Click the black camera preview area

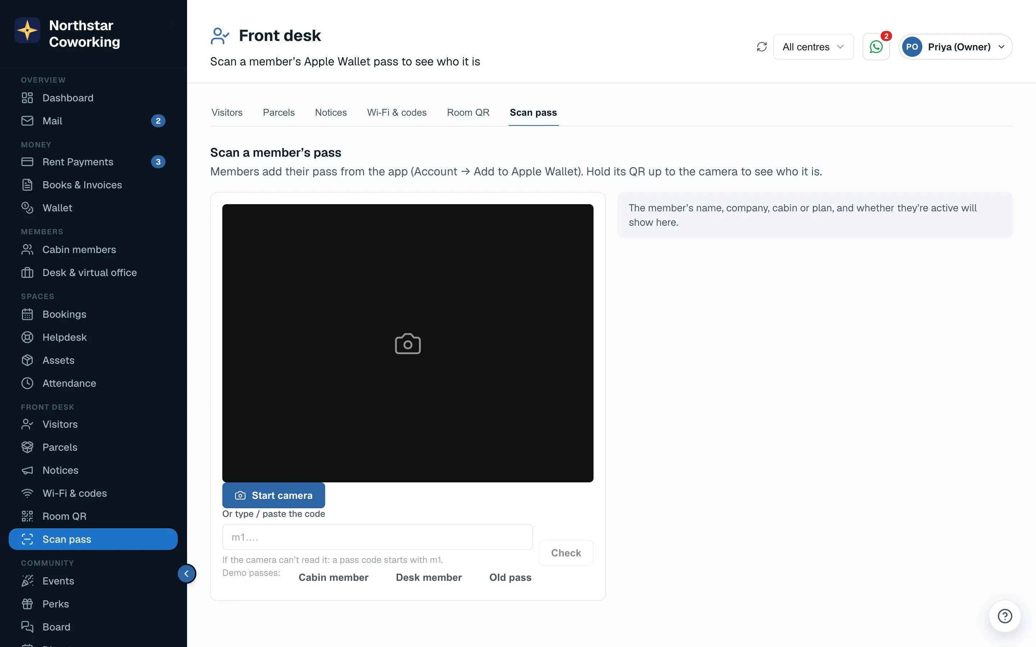click(408, 343)
